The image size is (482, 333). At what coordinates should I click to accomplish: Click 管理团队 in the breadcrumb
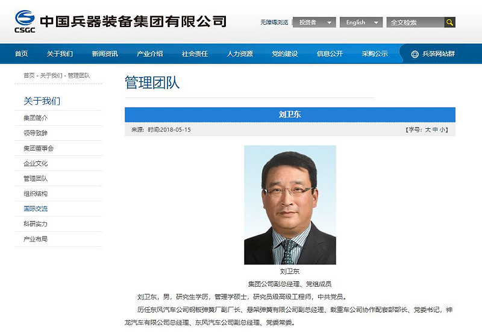click(x=79, y=75)
